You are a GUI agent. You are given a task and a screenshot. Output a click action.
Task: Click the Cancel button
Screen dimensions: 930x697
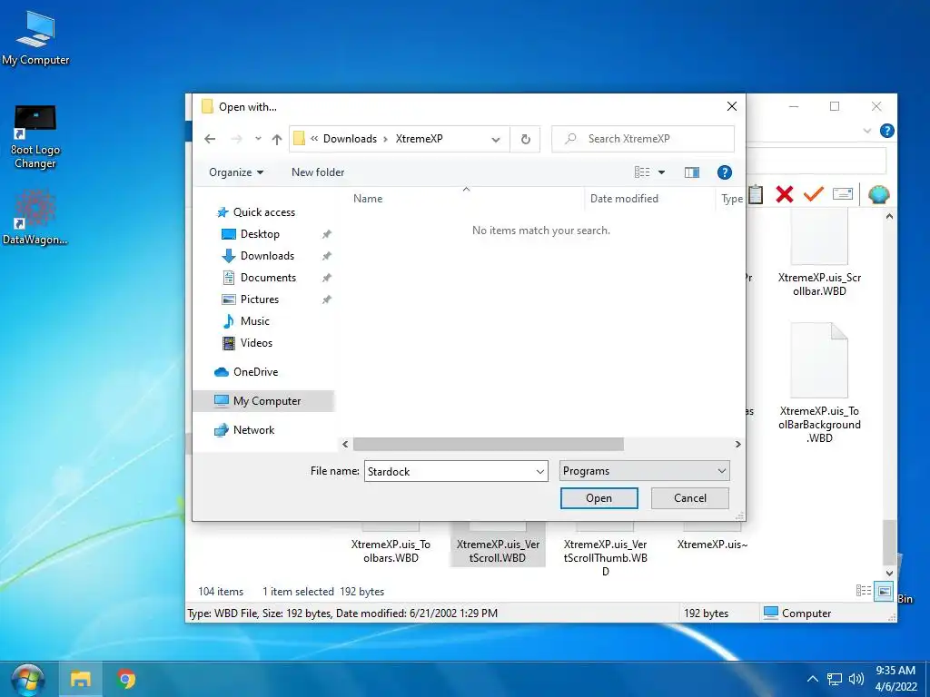(x=690, y=498)
